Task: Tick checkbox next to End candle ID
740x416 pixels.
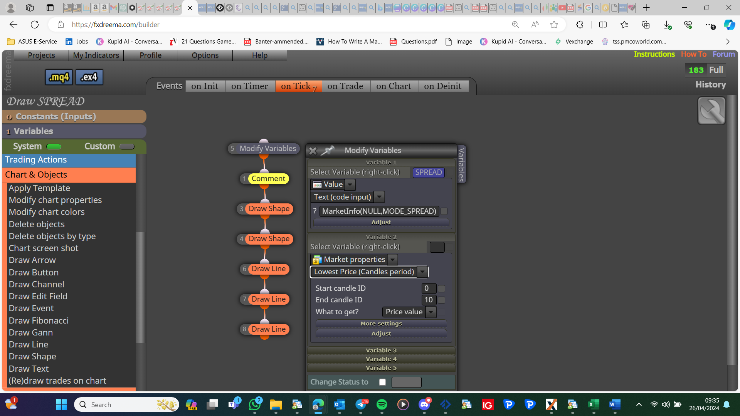Action: (442, 300)
